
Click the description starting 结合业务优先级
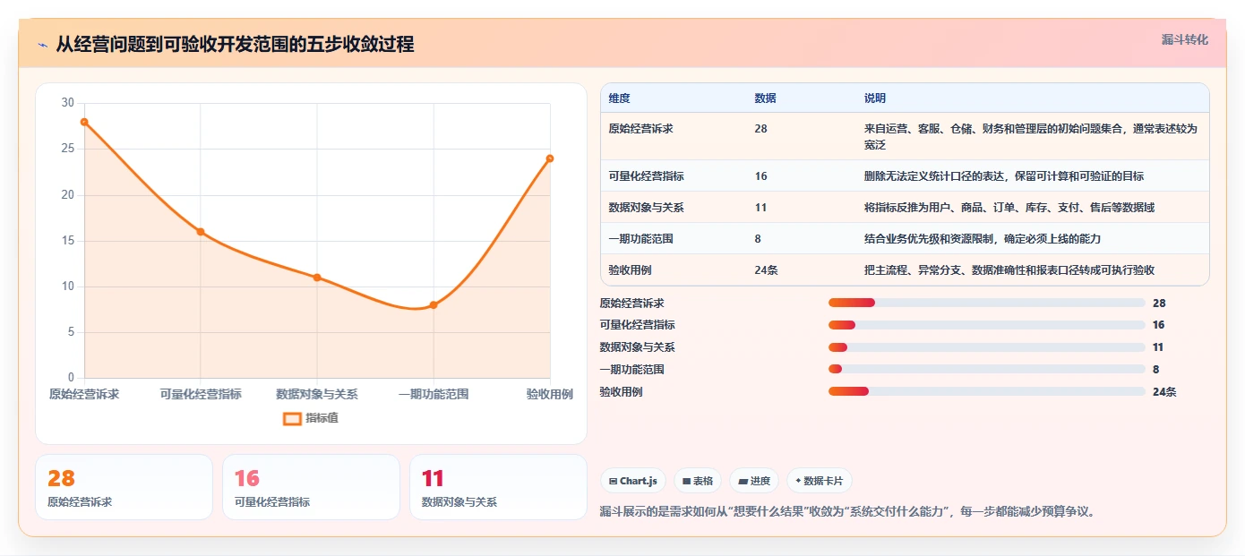coord(983,239)
